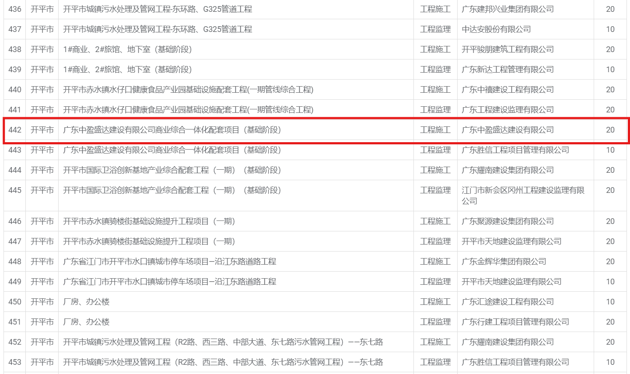Open project 厂房、办公楼 in row 450
Screen dimensions: 630x374
[x=86, y=302]
